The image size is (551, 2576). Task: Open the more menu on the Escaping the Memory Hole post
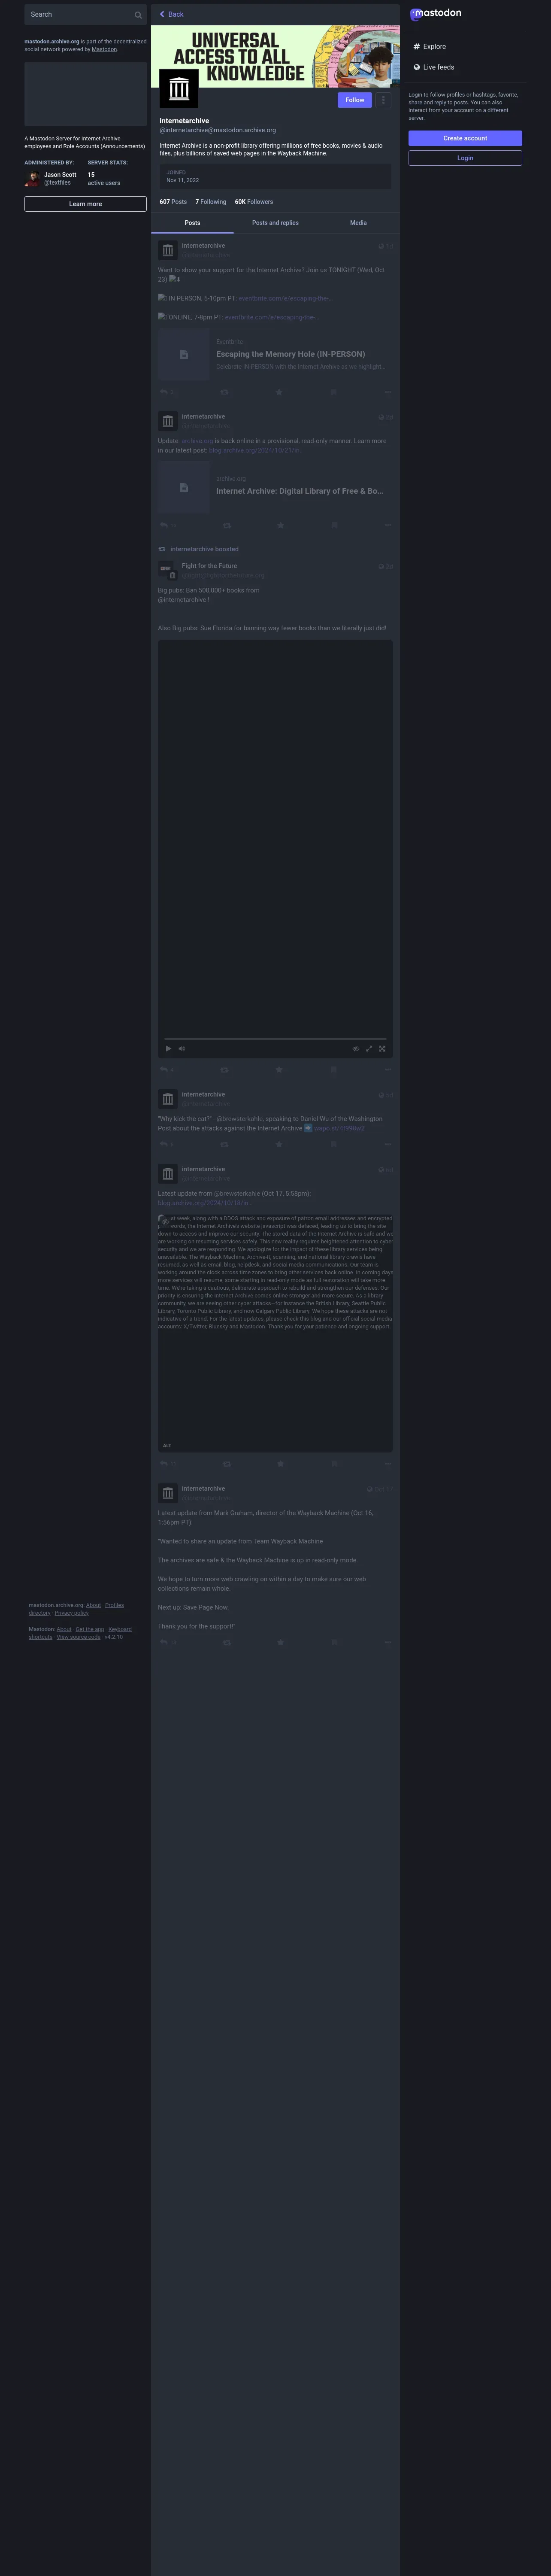click(x=387, y=392)
